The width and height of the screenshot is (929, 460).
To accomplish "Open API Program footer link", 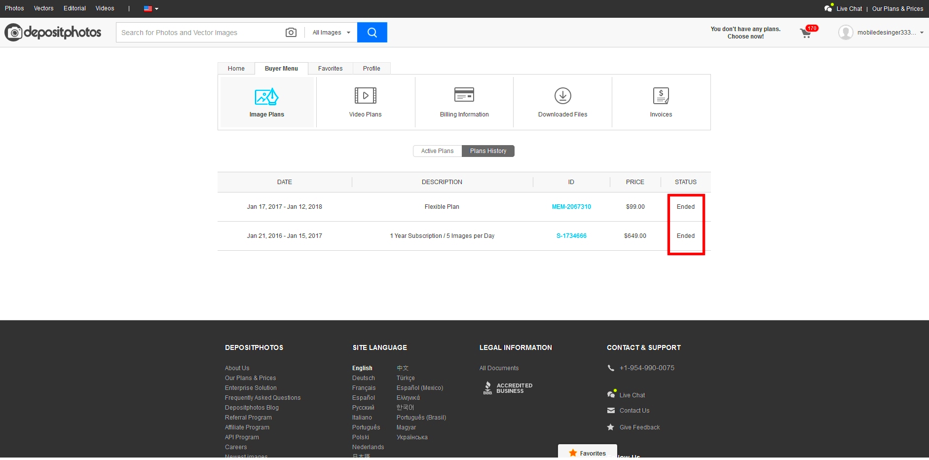I will click(x=242, y=437).
